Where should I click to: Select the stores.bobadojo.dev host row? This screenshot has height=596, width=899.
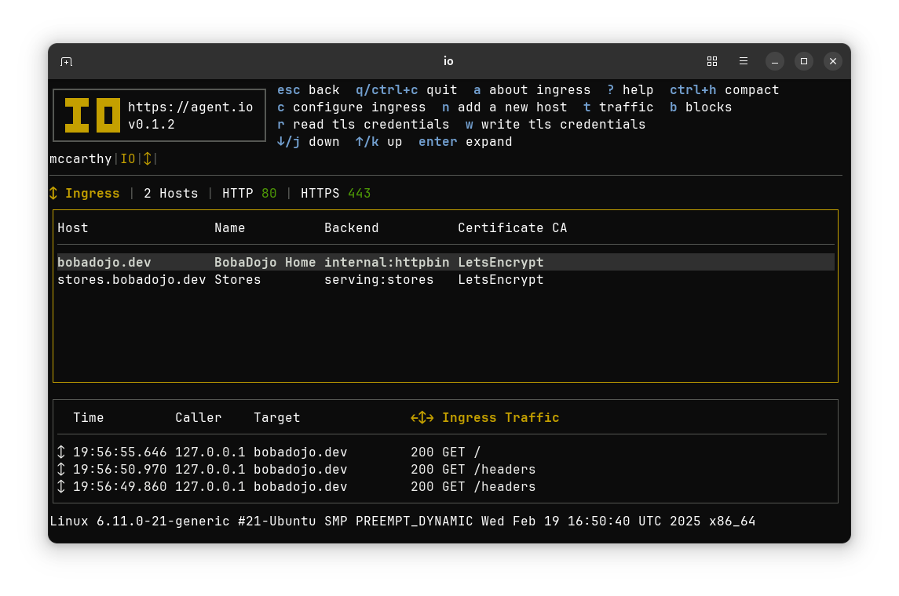click(445, 279)
